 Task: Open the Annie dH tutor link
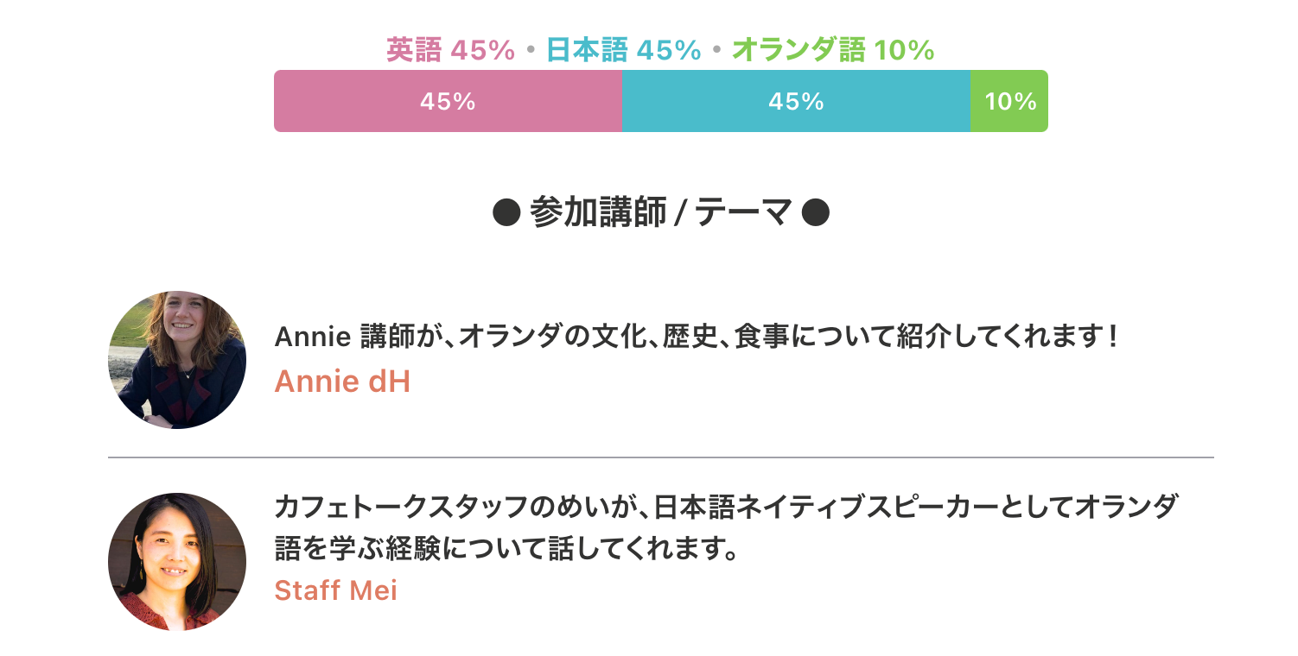click(342, 381)
